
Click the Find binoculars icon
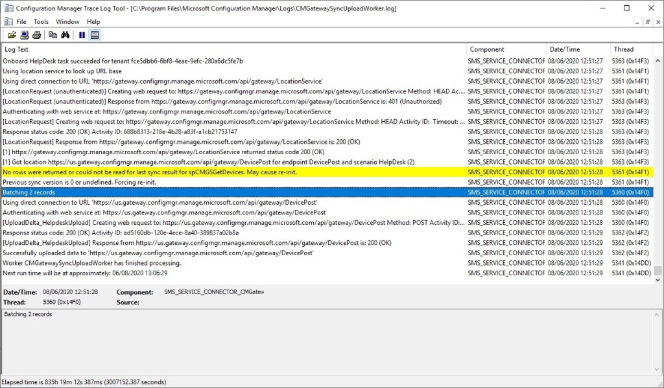(x=65, y=35)
